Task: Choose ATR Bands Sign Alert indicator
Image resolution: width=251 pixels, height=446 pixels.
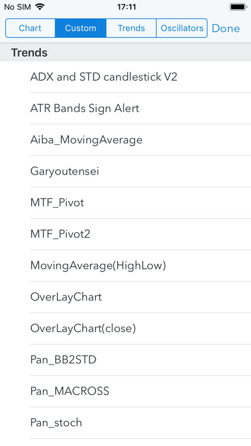Action: coord(126,108)
